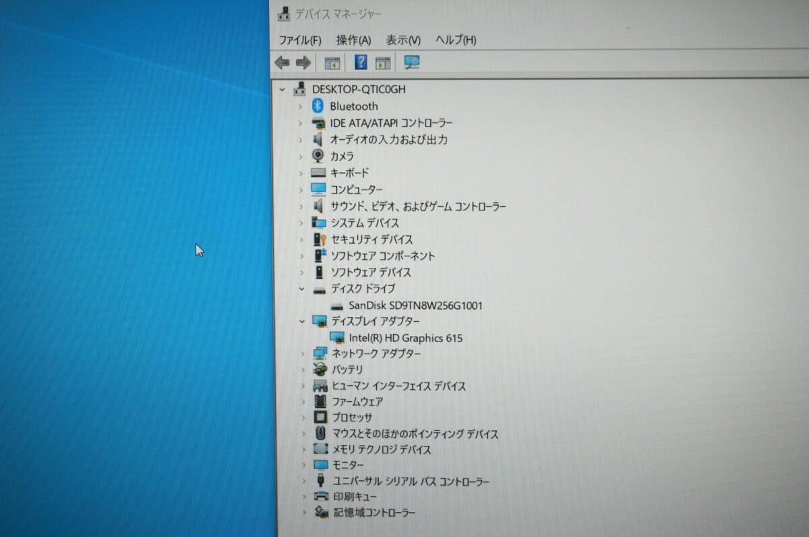The height and width of the screenshot is (537, 809).
Task: Collapse the DESKTOP-QTIC0GH root node
Action: [x=282, y=89]
